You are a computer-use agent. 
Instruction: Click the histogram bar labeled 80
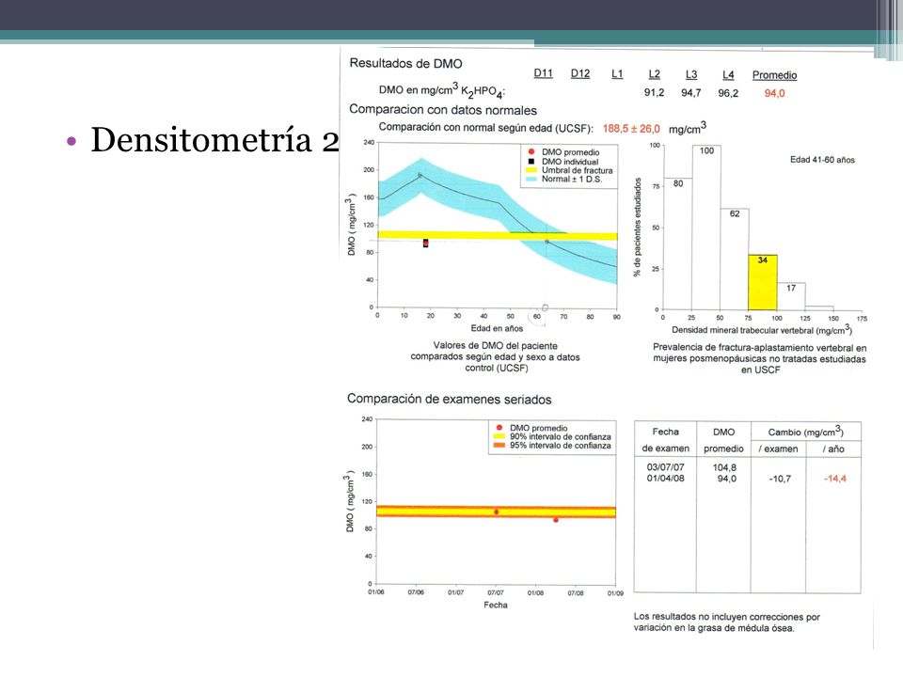coord(678,244)
